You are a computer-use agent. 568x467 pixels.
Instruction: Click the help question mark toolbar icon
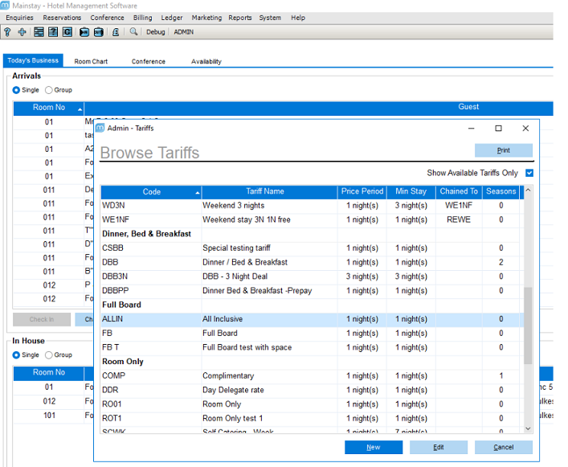pyautogui.click(x=7, y=32)
